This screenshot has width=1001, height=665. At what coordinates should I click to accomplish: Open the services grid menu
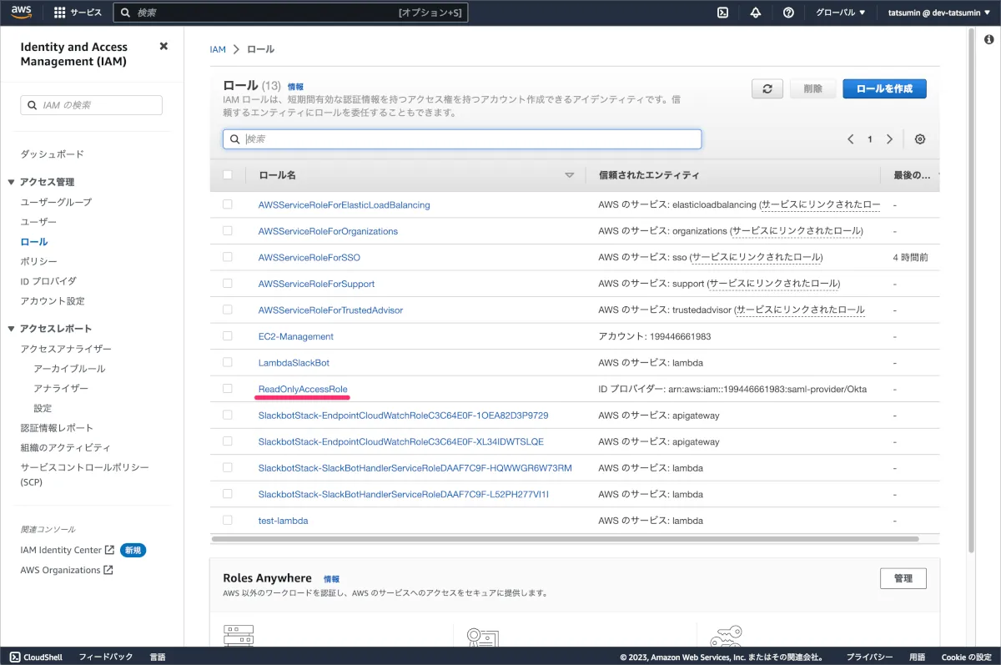pyautogui.click(x=59, y=13)
